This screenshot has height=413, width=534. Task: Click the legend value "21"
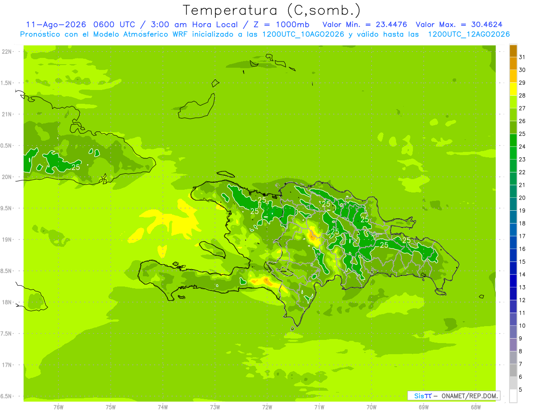522,185
